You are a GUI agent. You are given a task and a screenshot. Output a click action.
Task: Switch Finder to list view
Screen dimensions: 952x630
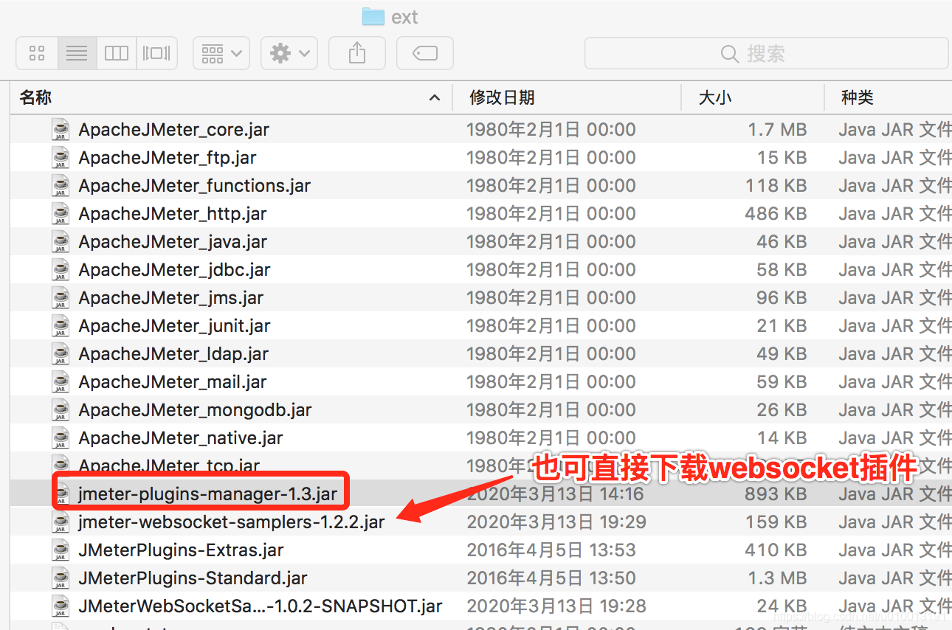coord(77,53)
